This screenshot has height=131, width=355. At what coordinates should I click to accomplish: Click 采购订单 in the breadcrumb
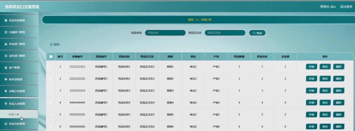206,20
